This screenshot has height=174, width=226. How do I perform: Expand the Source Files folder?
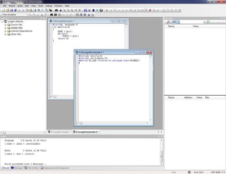pyautogui.click(x=5, y=25)
